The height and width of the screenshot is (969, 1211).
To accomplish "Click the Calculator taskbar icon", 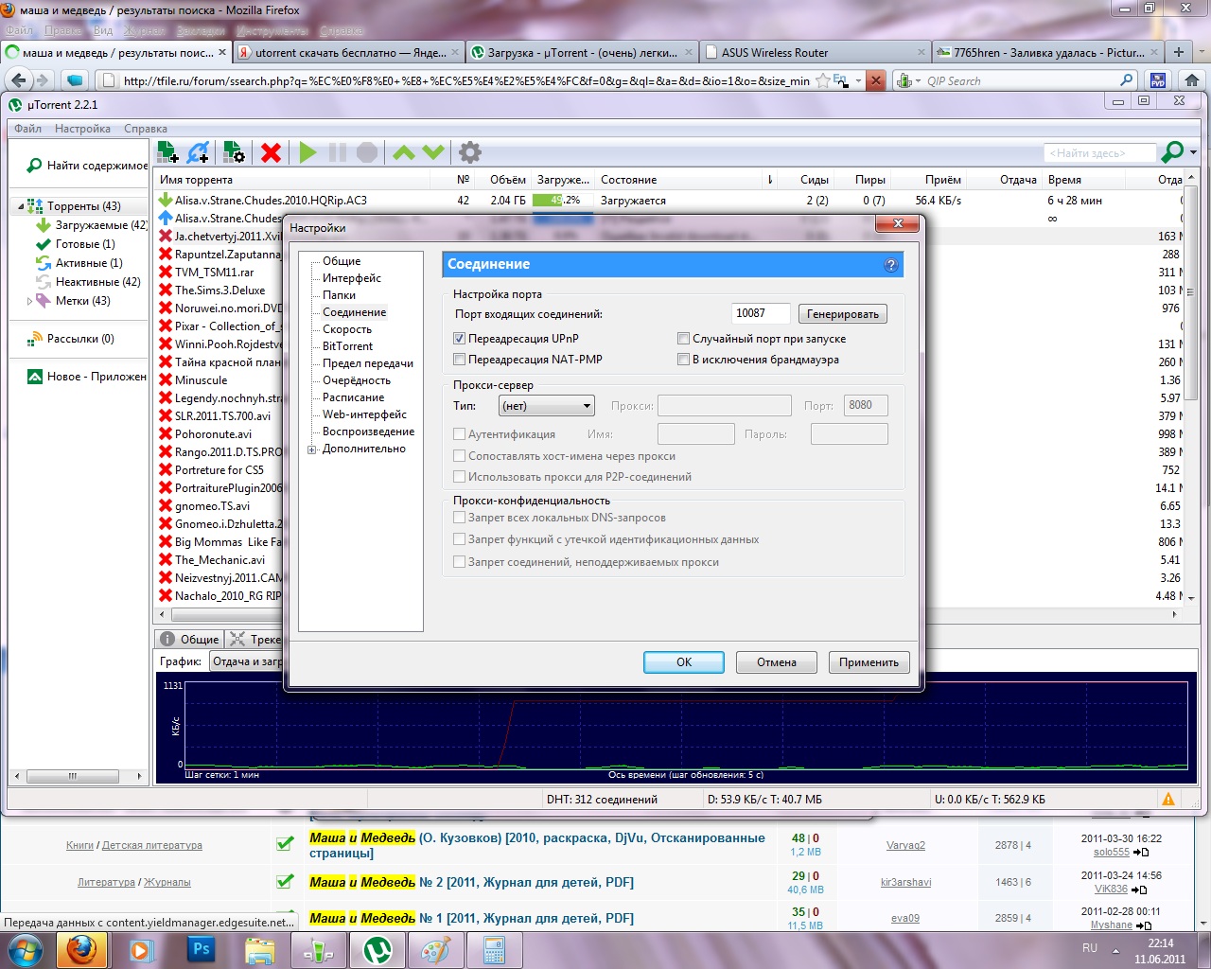I will point(495,950).
